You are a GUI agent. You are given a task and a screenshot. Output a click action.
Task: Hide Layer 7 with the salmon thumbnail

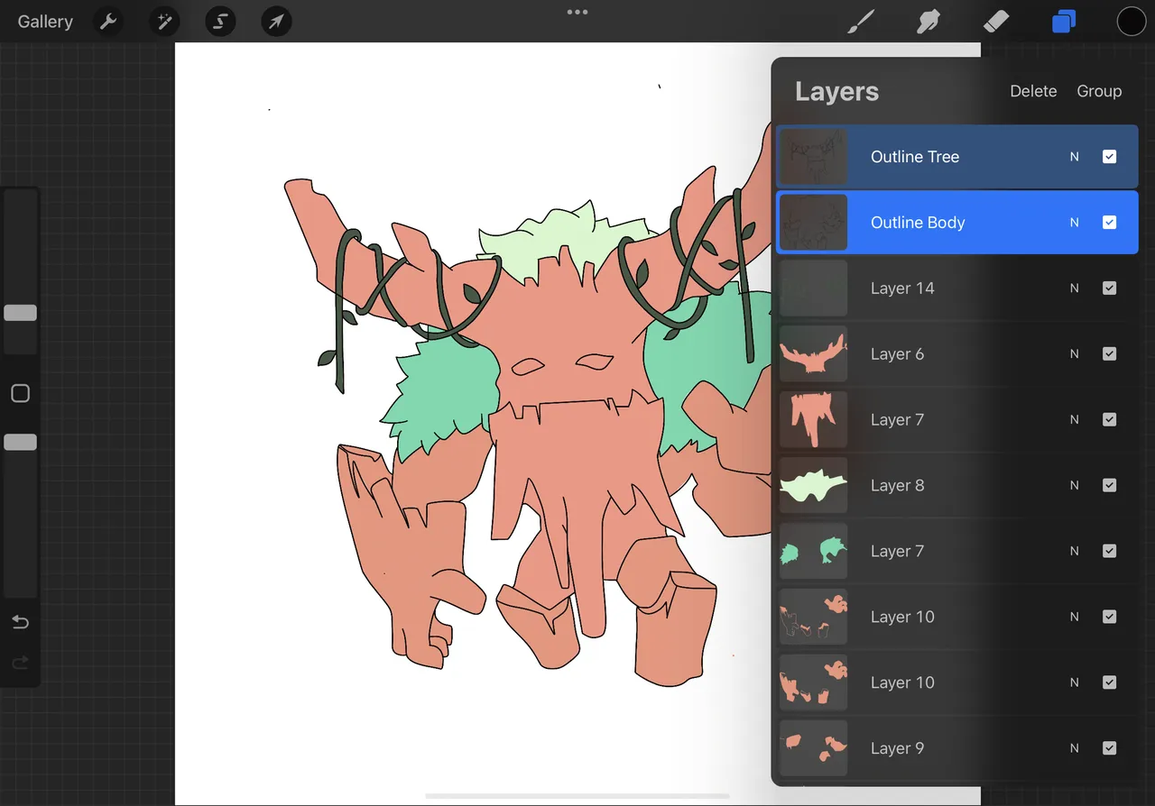(1110, 420)
